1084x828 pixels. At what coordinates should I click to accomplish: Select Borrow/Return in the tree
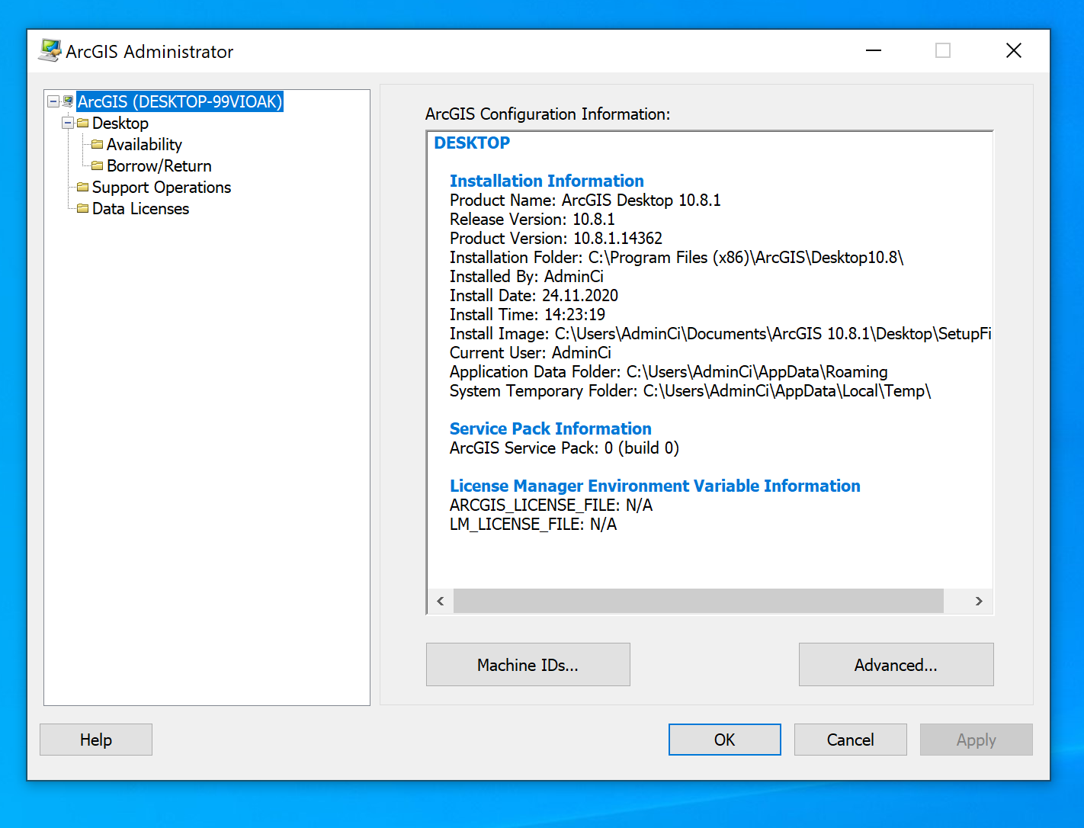point(159,165)
